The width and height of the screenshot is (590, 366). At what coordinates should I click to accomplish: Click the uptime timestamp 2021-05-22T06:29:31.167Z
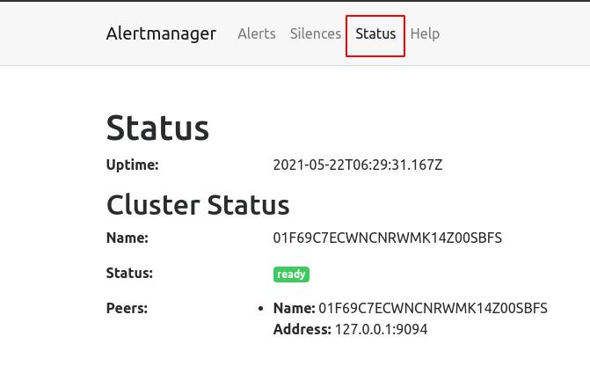pos(359,165)
